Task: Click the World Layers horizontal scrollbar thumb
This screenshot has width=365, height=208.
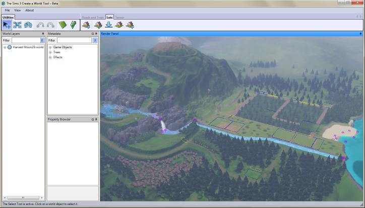Action: tap(23, 198)
